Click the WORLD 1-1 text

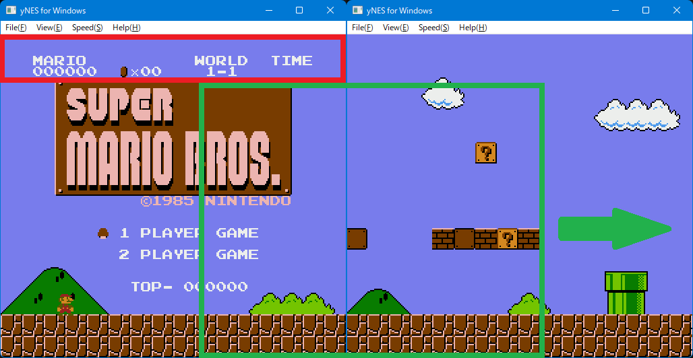(221, 66)
